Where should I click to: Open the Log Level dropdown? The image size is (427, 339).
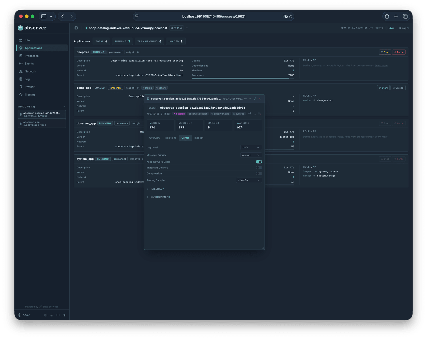(251, 147)
